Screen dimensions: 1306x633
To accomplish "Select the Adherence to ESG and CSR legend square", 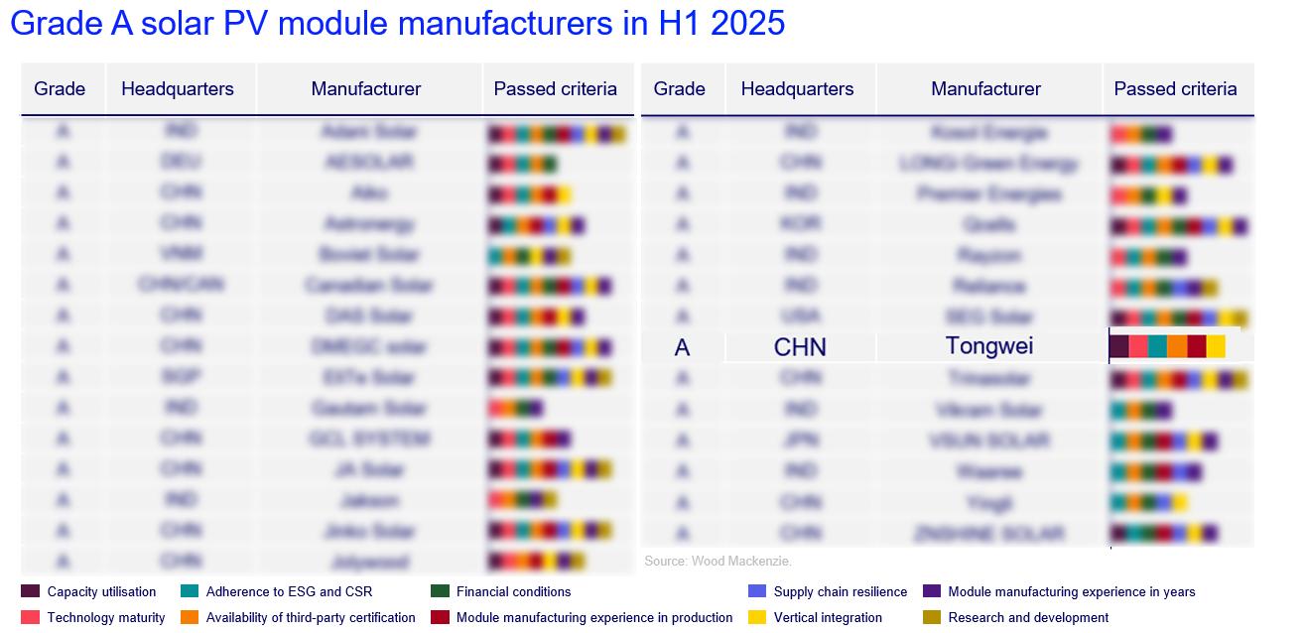I will point(189,592).
